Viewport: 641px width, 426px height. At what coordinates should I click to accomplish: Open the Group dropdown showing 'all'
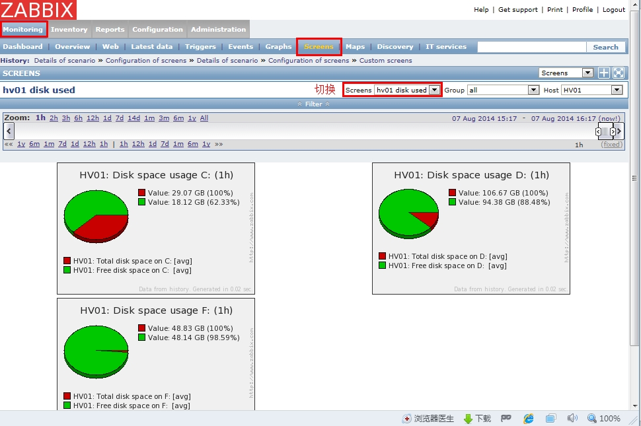coord(504,90)
